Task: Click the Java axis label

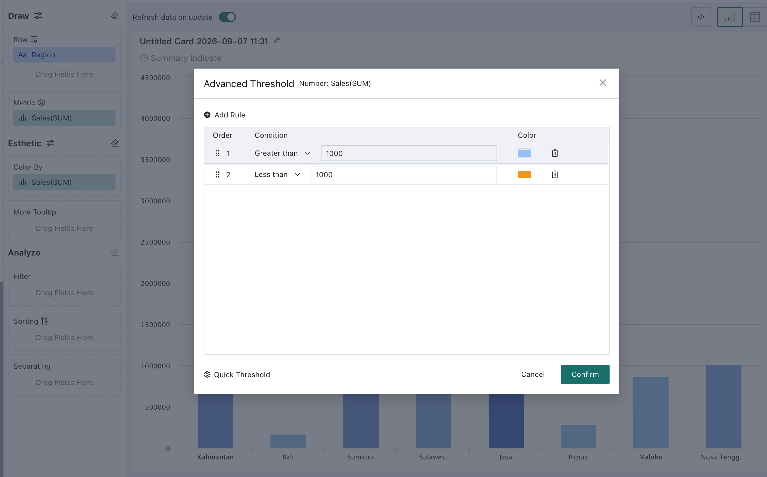Action: tap(505, 457)
